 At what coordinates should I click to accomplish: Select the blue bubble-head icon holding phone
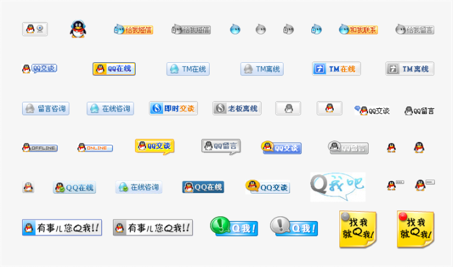click(316, 29)
